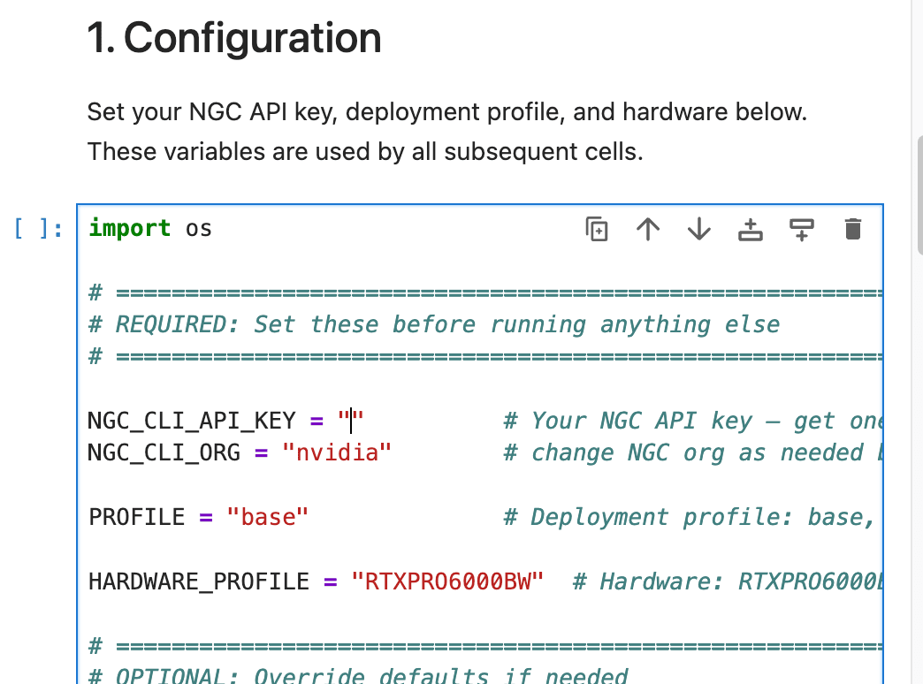Move the cell up with the arrow icon
923x684 pixels.
(648, 229)
